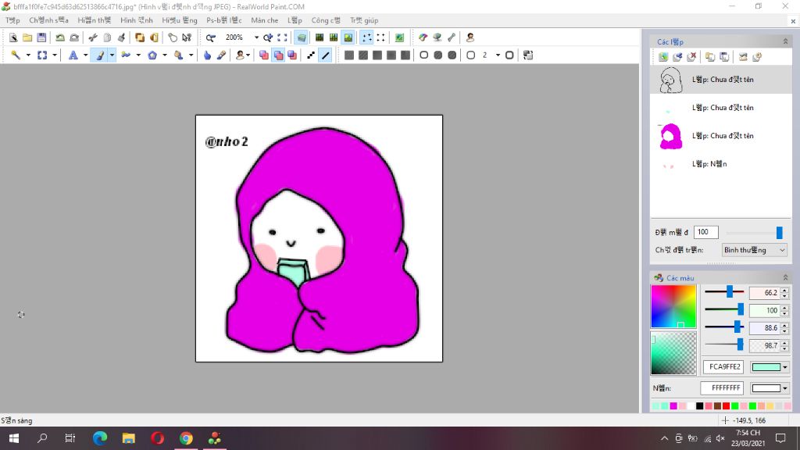The width and height of the screenshot is (800, 450).
Task: Open a file with the folder icon
Action: tap(27, 37)
